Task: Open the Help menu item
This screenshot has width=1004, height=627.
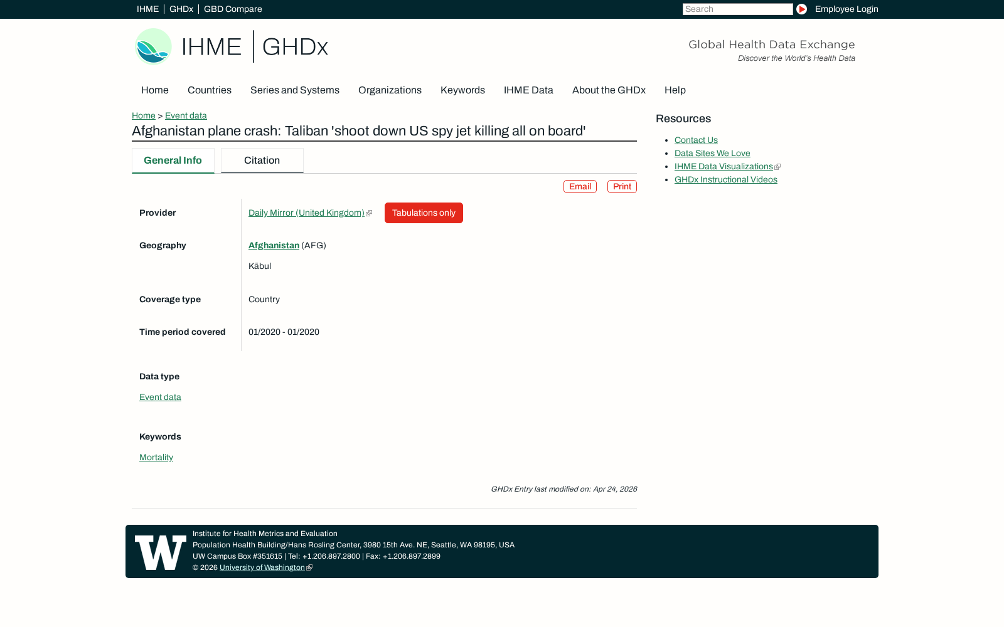Action: point(675,90)
